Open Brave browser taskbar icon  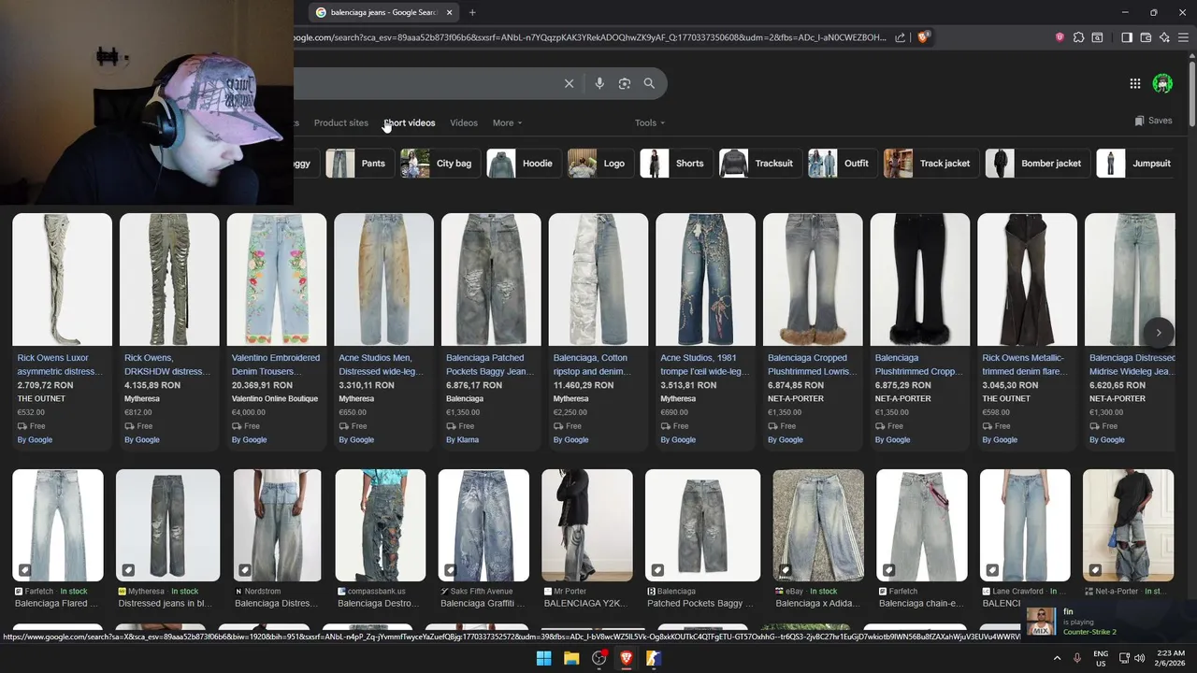(627, 658)
